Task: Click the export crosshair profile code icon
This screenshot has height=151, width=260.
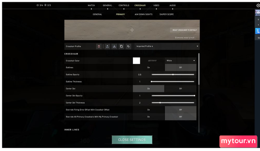Action: (x=107, y=46)
